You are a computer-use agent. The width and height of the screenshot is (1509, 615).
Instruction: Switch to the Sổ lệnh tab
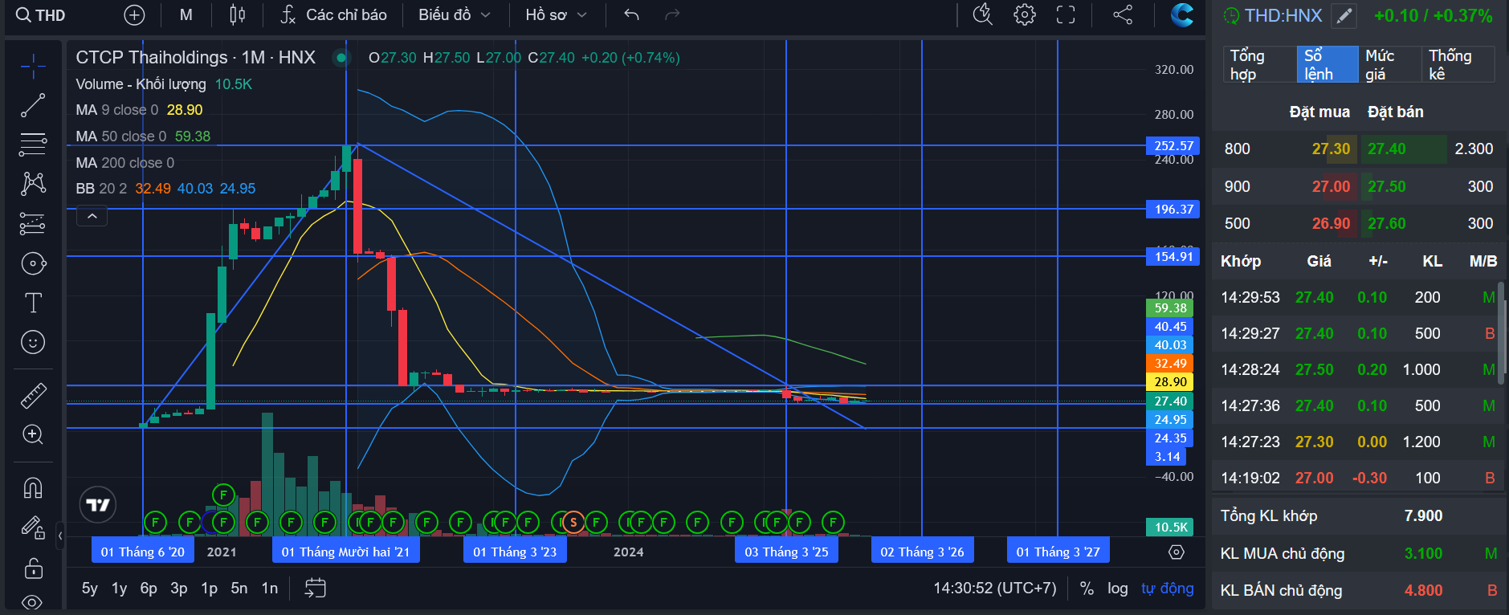coord(1328,64)
